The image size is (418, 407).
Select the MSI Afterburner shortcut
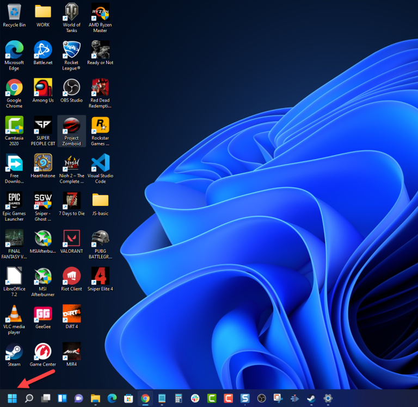[43, 282]
